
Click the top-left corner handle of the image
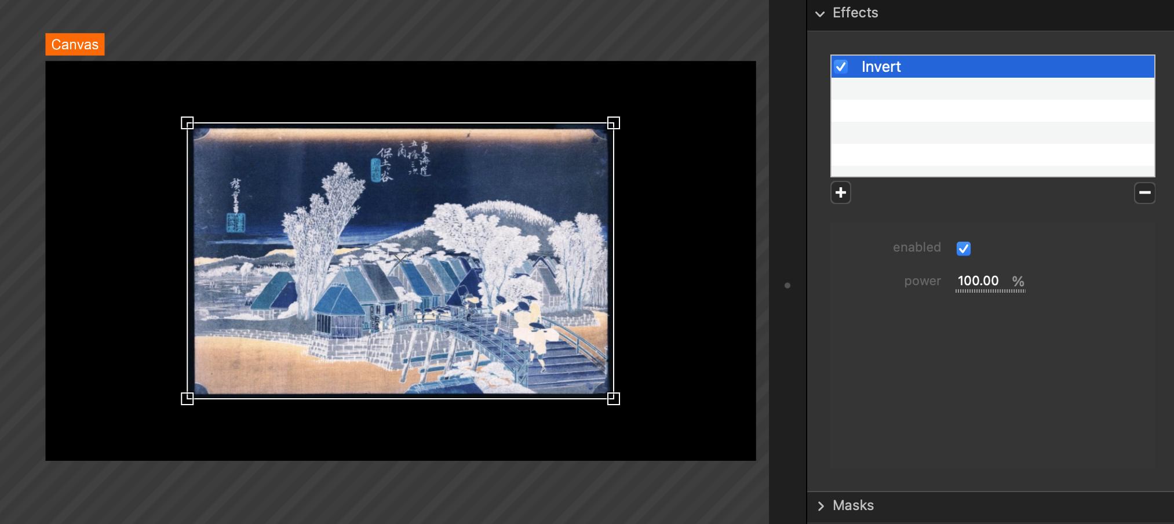click(x=187, y=123)
